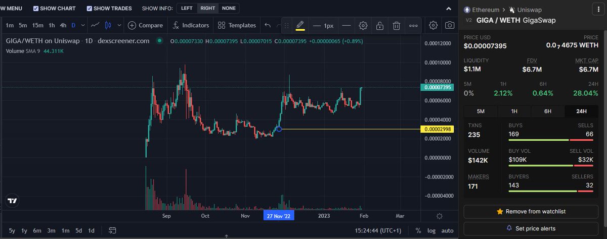Click the GIGA/WETH on Uniswap chart title
The height and width of the screenshot is (239, 607).
(78, 41)
